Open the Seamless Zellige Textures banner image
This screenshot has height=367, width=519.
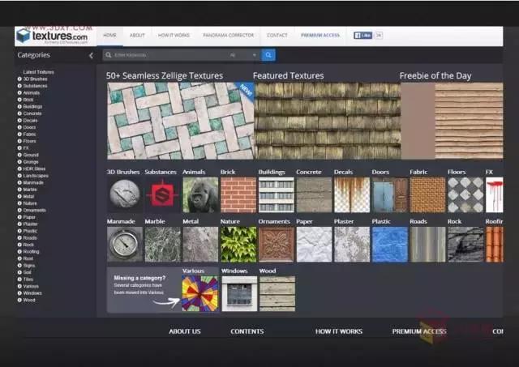click(x=179, y=121)
